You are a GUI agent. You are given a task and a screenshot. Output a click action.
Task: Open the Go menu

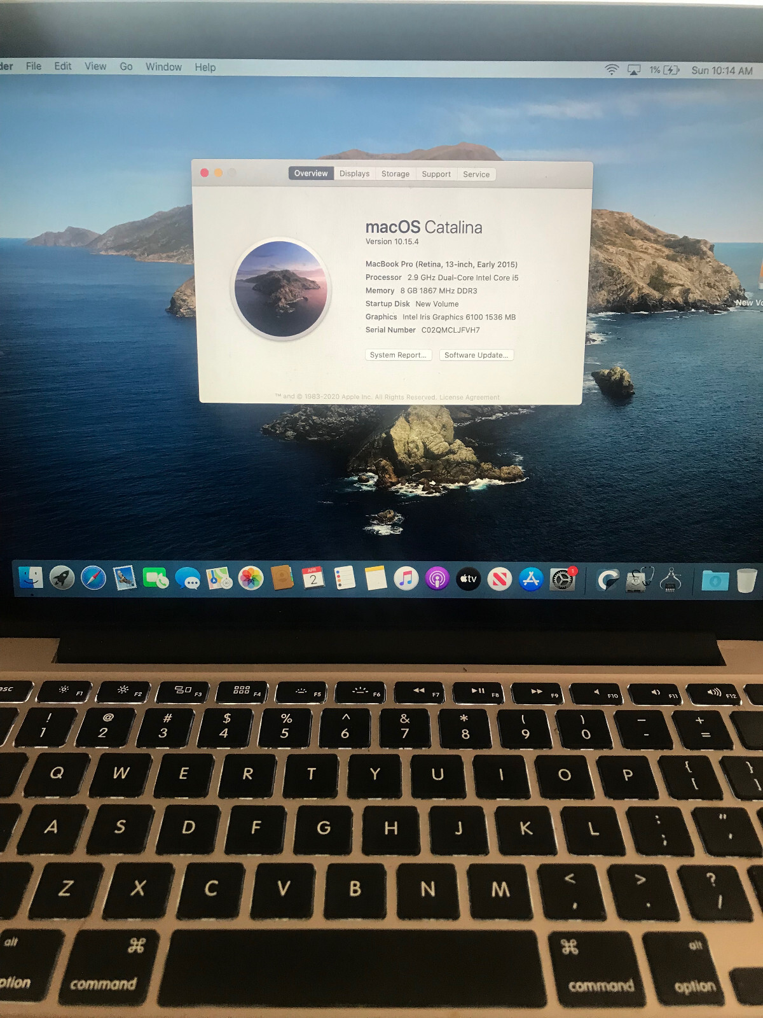(126, 66)
